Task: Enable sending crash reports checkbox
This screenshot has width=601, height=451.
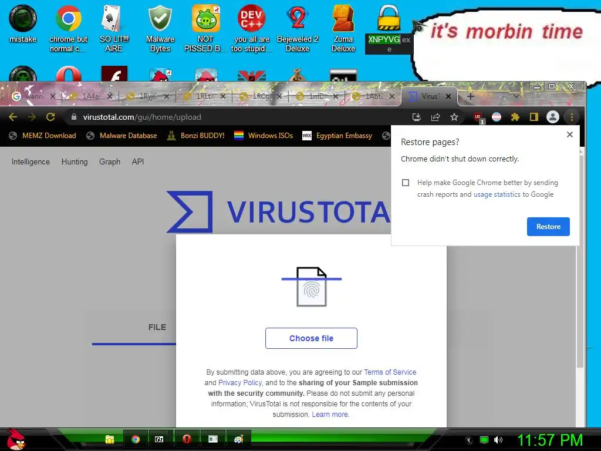Action: tap(406, 183)
